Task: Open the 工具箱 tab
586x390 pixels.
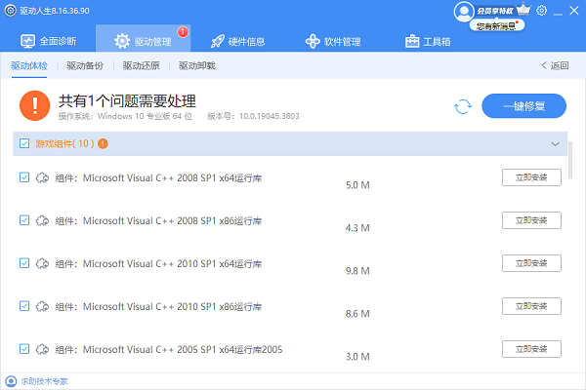Action: (428, 41)
